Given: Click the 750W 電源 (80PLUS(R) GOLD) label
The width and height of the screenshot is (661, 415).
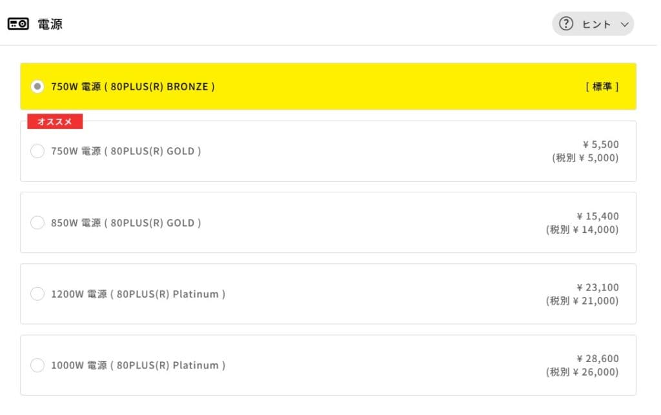Looking at the screenshot, I should tap(127, 151).
